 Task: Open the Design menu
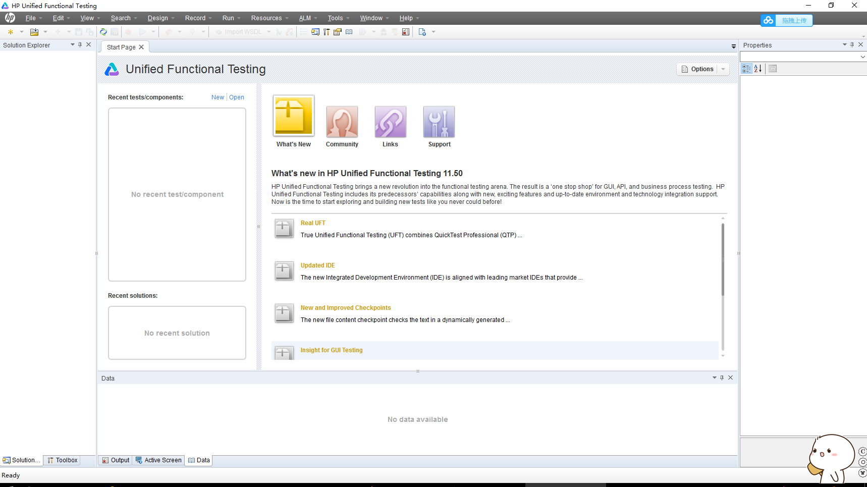point(158,18)
